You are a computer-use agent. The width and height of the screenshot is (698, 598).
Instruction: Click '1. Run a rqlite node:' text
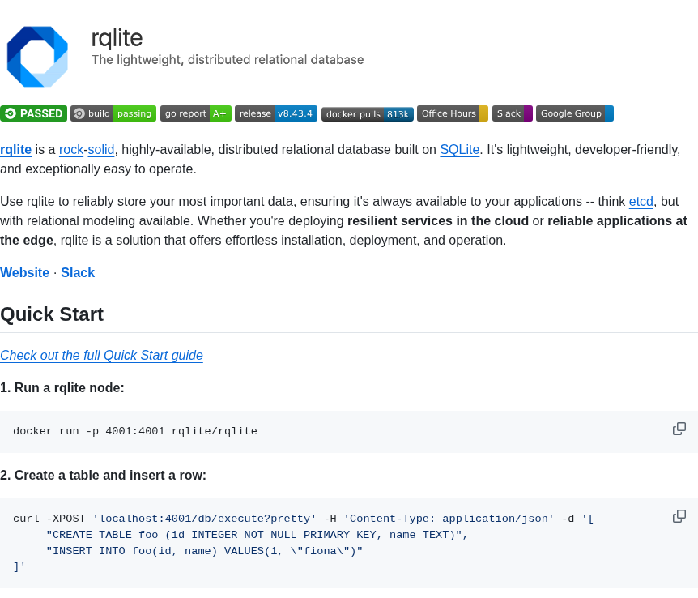pos(62,387)
